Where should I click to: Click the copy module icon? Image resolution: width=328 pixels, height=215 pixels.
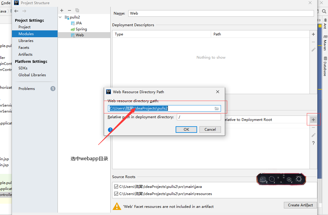pyautogui.click(x=77, y=10)
